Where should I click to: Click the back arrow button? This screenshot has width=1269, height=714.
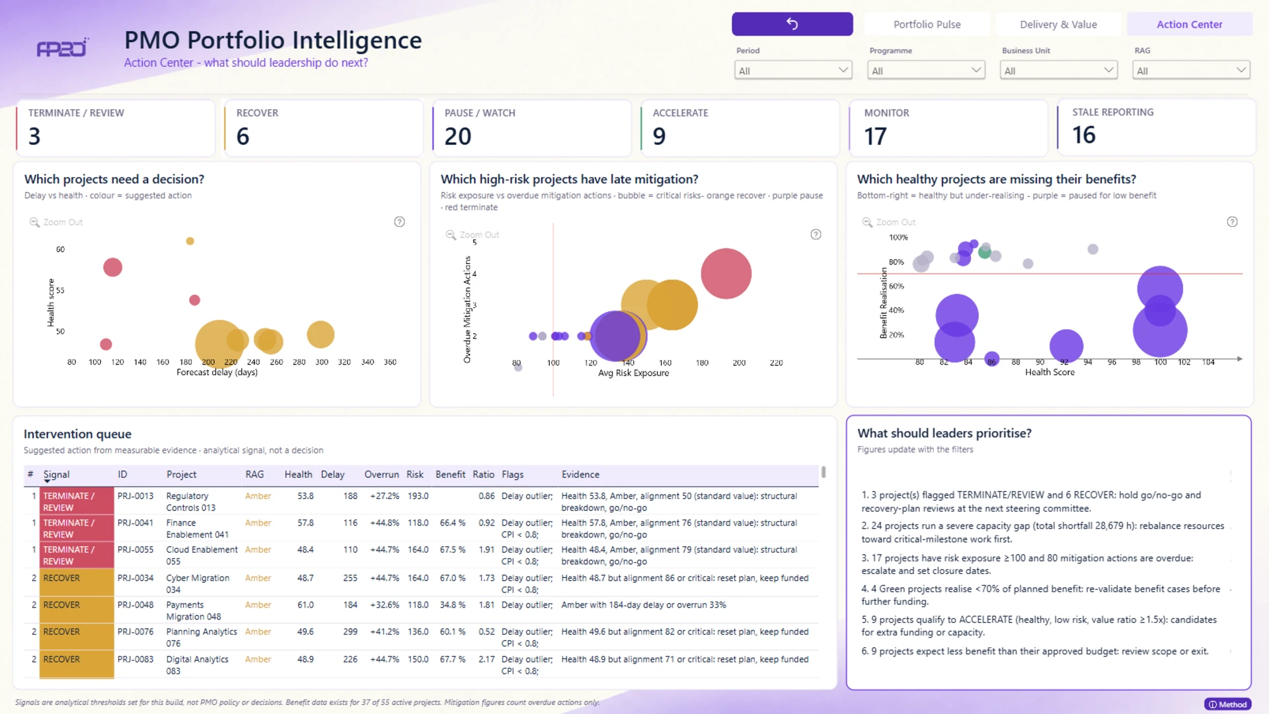tap(792, 24)
